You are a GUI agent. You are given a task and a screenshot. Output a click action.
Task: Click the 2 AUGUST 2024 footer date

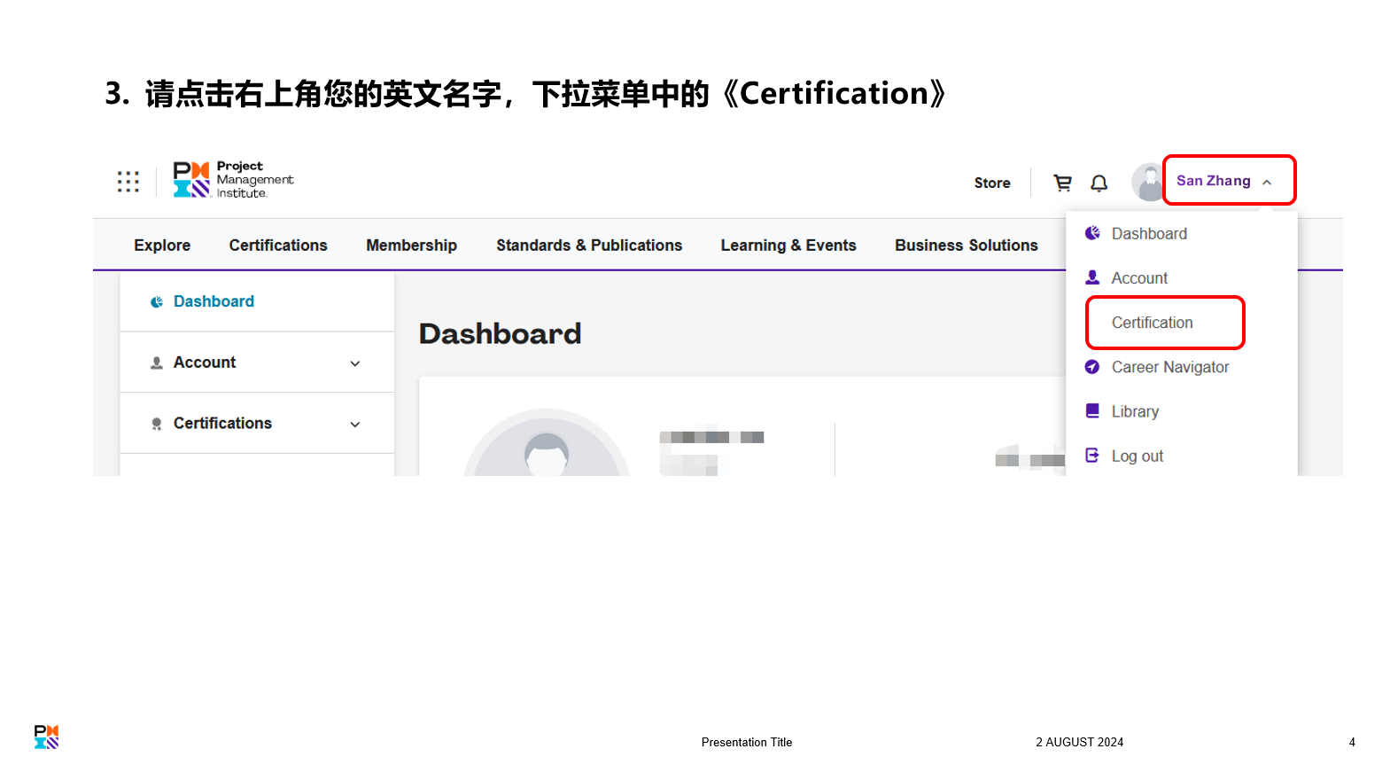click(x=1079, y=743)
